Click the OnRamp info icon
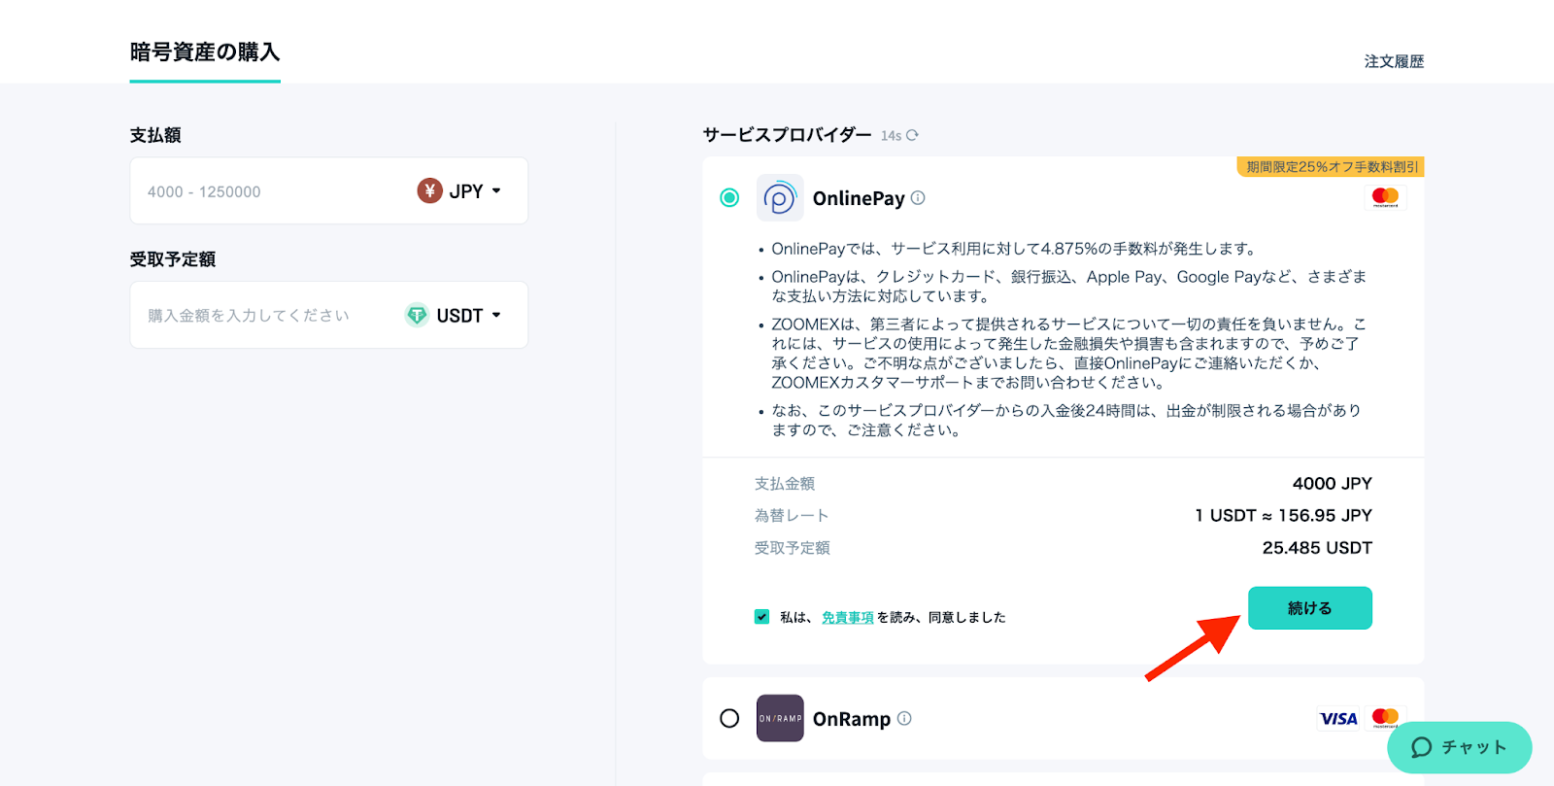Screen dimensions: 1554x786 click(904, 718)
